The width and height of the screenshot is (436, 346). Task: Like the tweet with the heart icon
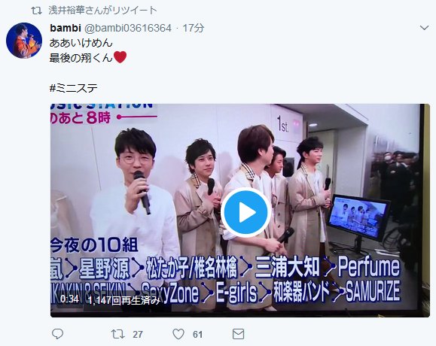click(x=178, y=334)
